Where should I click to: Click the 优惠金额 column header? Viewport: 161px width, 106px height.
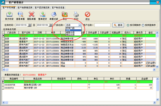[116, 33]
